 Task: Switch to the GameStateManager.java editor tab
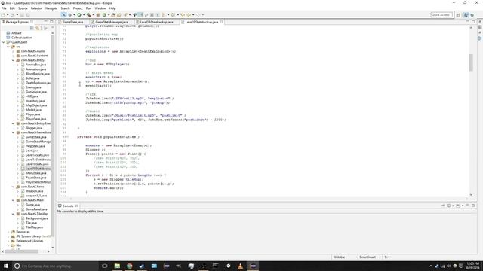pos(112,22)
